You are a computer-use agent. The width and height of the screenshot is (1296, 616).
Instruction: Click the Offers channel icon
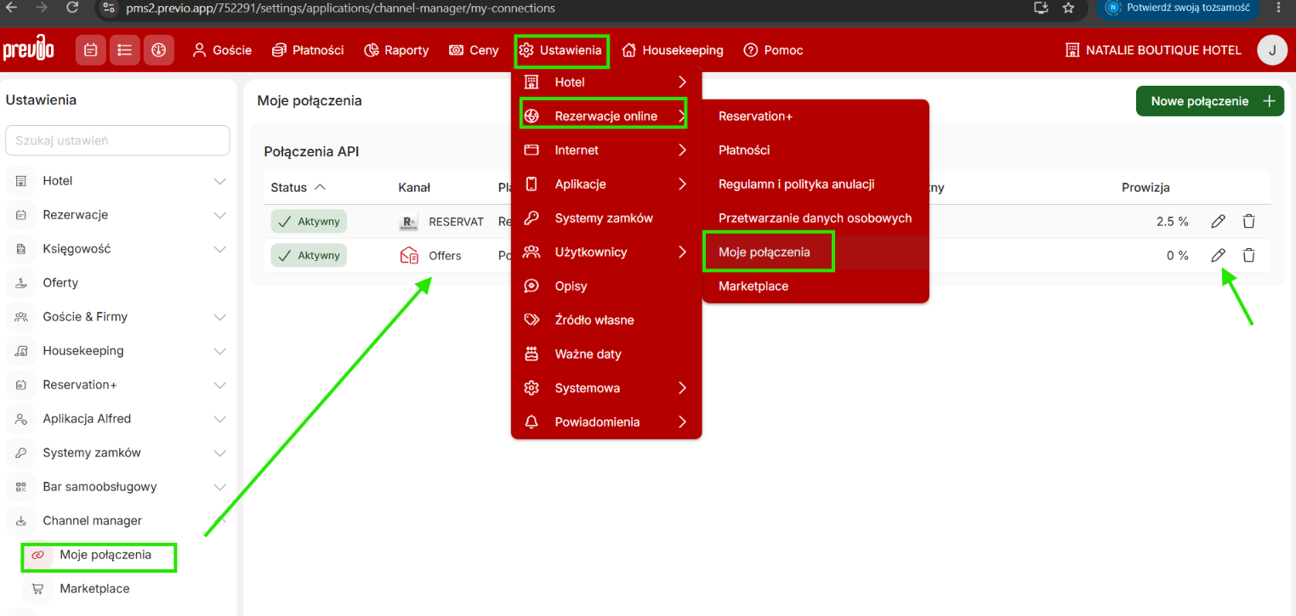tap(409, 255)
